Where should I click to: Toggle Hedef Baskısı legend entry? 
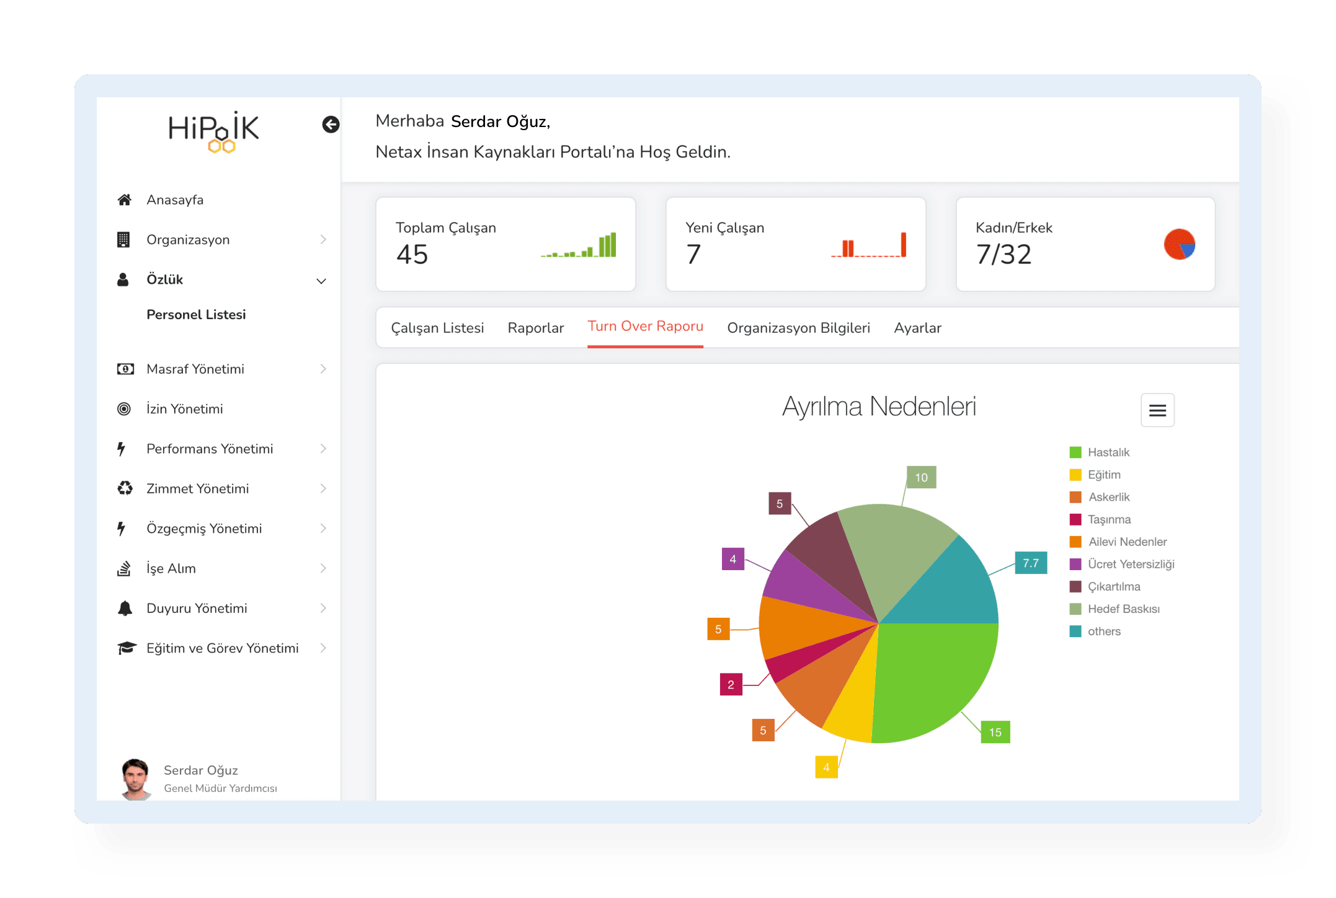point(1115,609)
